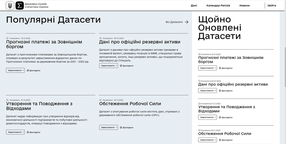286x144 pixels.
Task: Click Дослідити in updated Прогнозні платежі entry
Action: click(226, 68)
